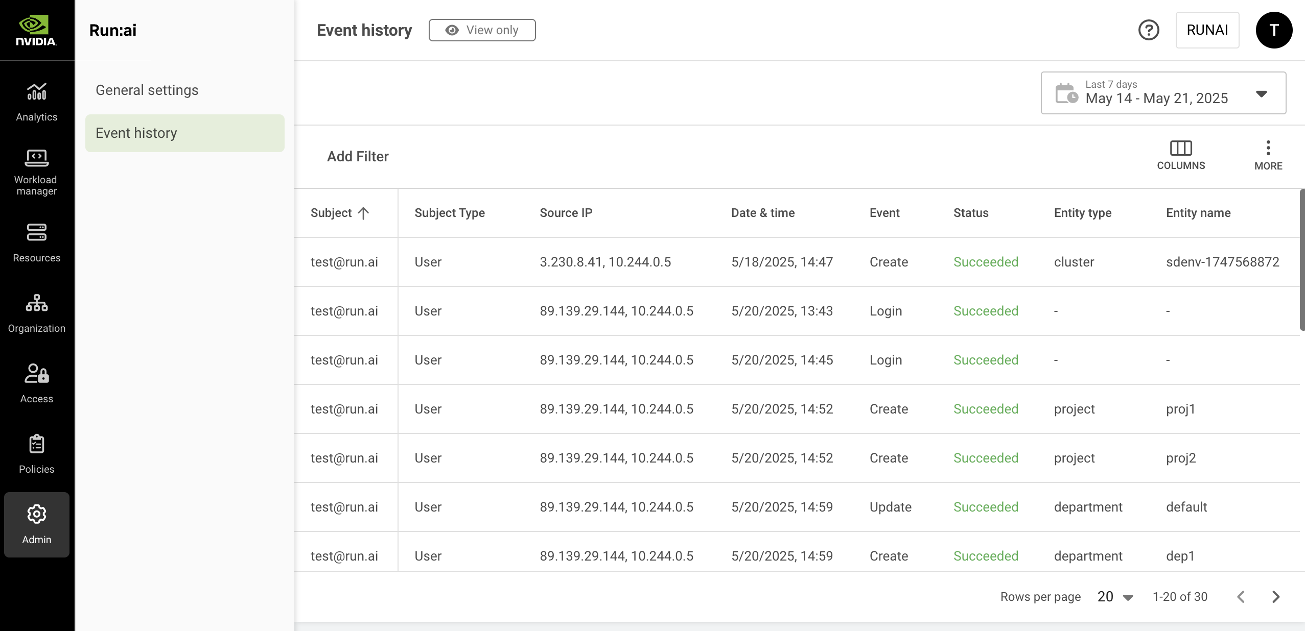Click the View only eye badge

(x=482, y=30)
